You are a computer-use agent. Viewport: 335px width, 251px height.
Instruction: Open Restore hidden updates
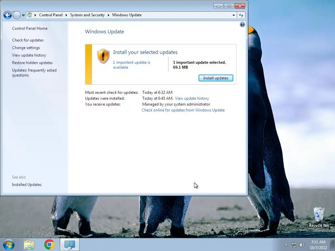click(x=32, y=62)
